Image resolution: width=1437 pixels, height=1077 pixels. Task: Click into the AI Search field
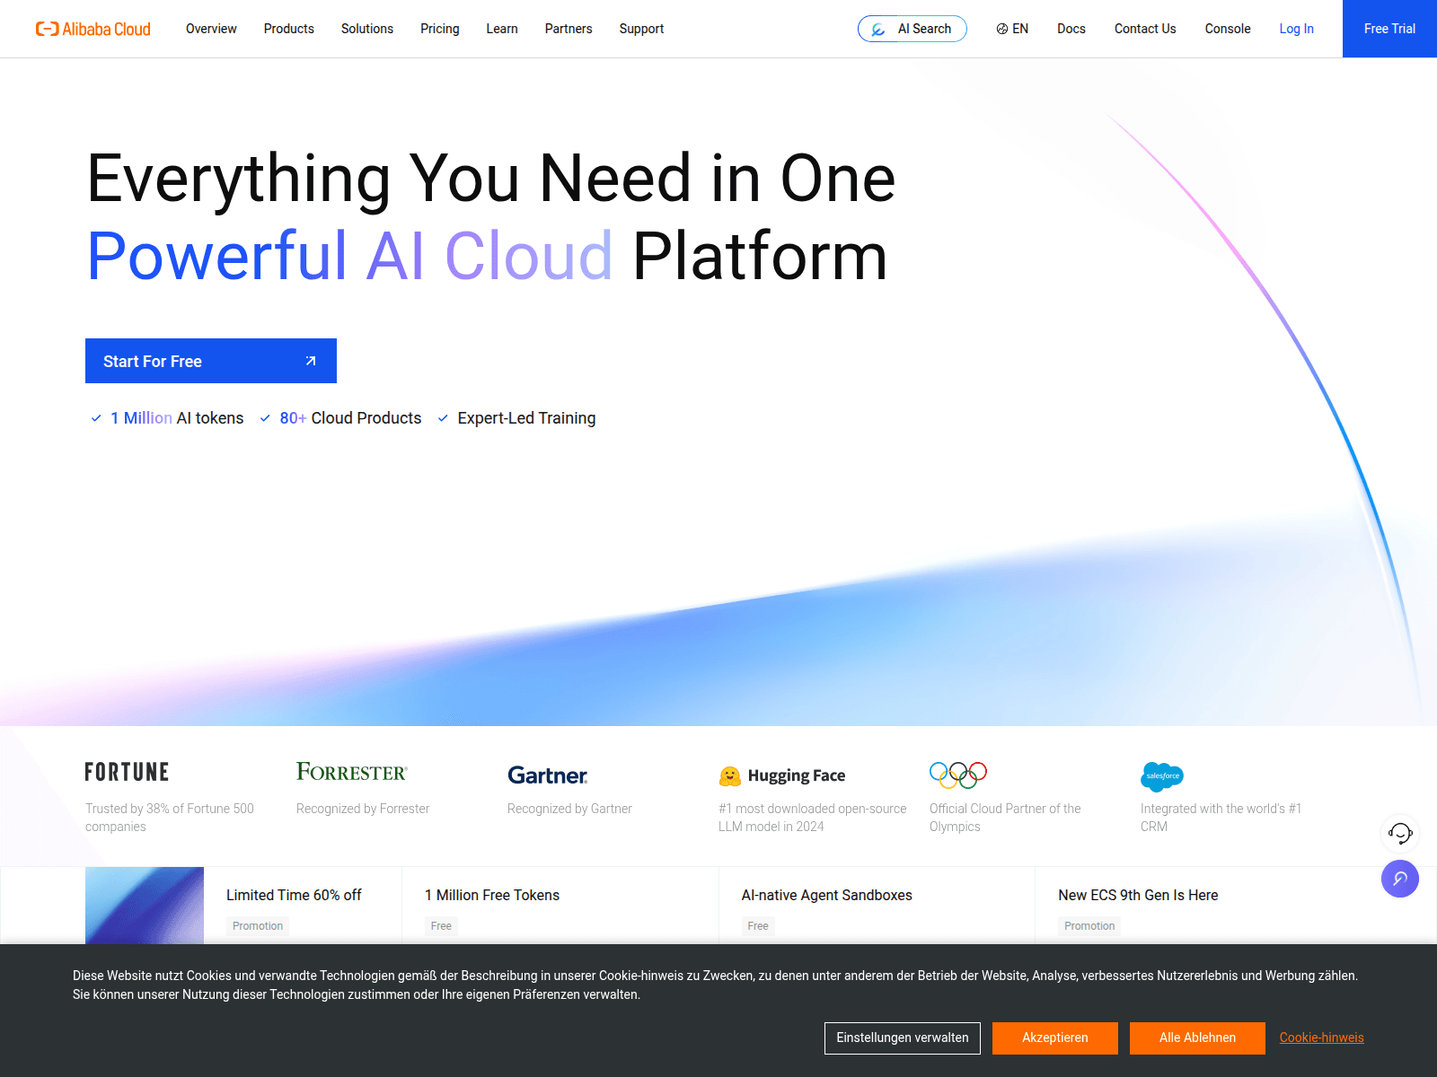coord(912,29)
